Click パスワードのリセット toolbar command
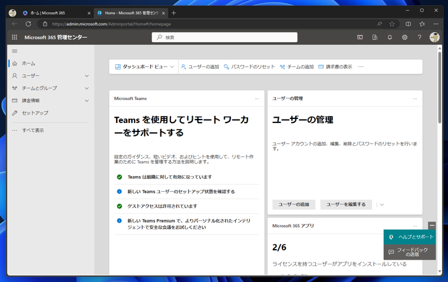This screenshot has height=282, width=448. click(x=249, y=67)
